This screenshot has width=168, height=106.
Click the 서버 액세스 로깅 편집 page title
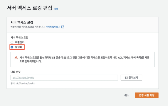30,8
